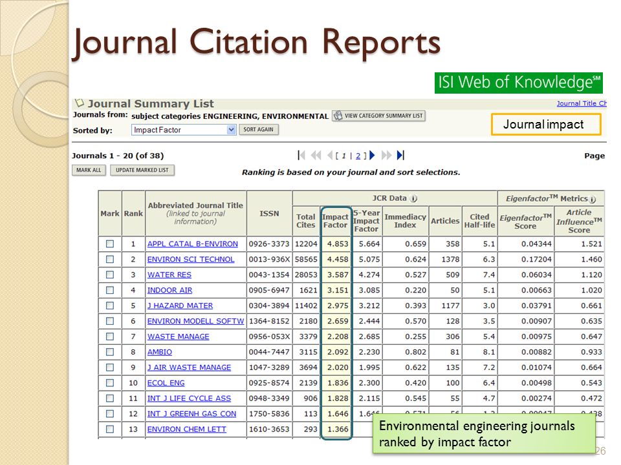Mark the AMBIO checkbox

click(x=110, y=352)
